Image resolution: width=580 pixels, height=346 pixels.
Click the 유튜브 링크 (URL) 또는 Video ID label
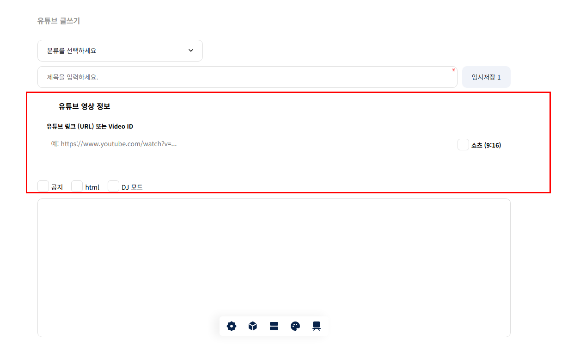pyautogui.click(x=90, y=126)
